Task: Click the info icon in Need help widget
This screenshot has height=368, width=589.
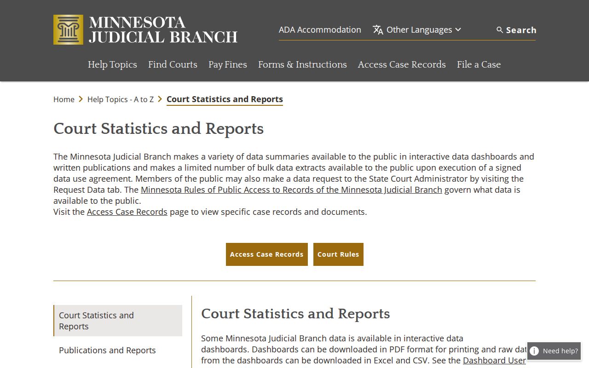Action: click(x=534, y=351)
